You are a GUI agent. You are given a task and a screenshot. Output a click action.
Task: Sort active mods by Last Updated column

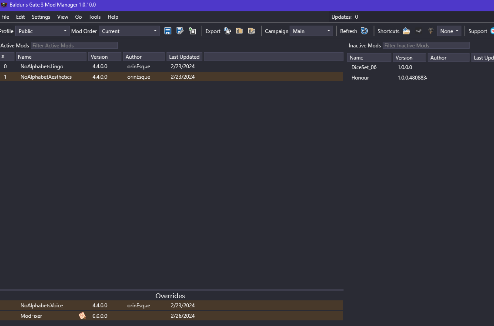tap(184, 57)
